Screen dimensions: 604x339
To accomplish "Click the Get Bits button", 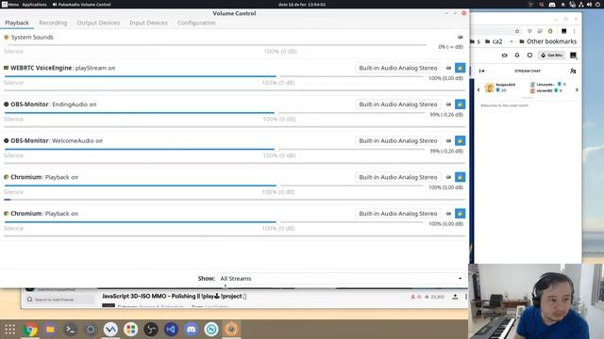I will coord(551,56).
